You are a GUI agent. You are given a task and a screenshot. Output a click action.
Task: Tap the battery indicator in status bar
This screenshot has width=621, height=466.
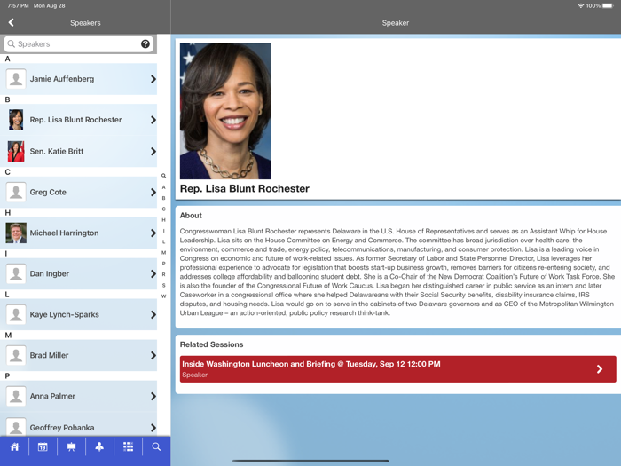tap(608, 6)
